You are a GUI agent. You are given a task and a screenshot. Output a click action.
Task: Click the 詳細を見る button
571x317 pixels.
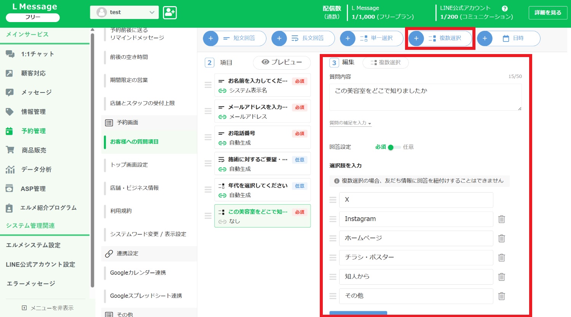click(548, 13)
